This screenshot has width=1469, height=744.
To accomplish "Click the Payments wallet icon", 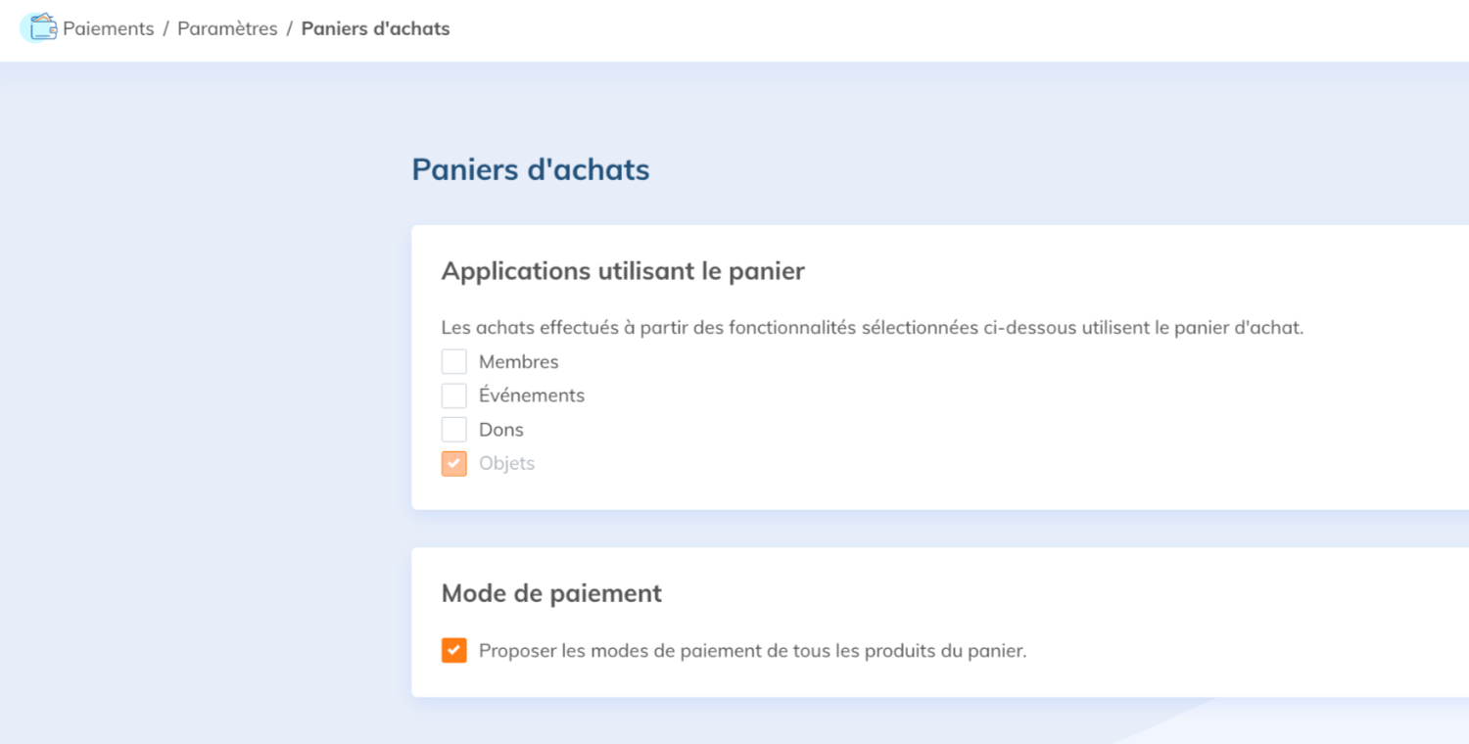I will (39, 27).
